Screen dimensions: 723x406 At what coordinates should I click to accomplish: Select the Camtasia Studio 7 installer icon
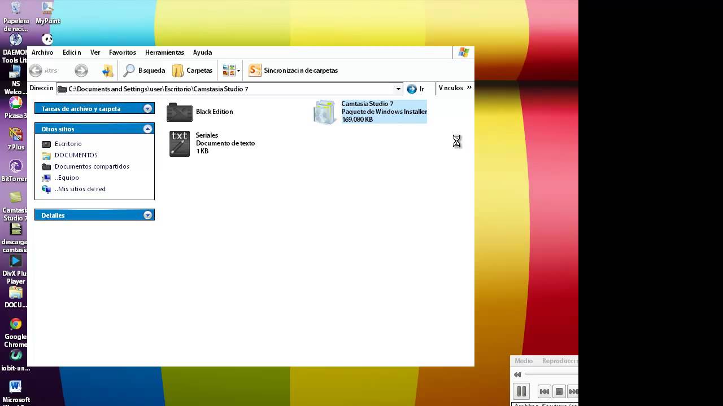(x=325, y=112)
